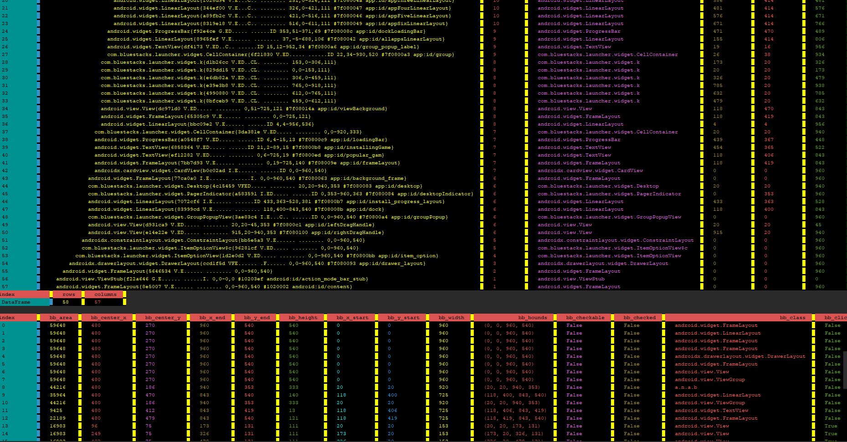
Task: Select the value 58 under rows
Action: pos(66,302)
